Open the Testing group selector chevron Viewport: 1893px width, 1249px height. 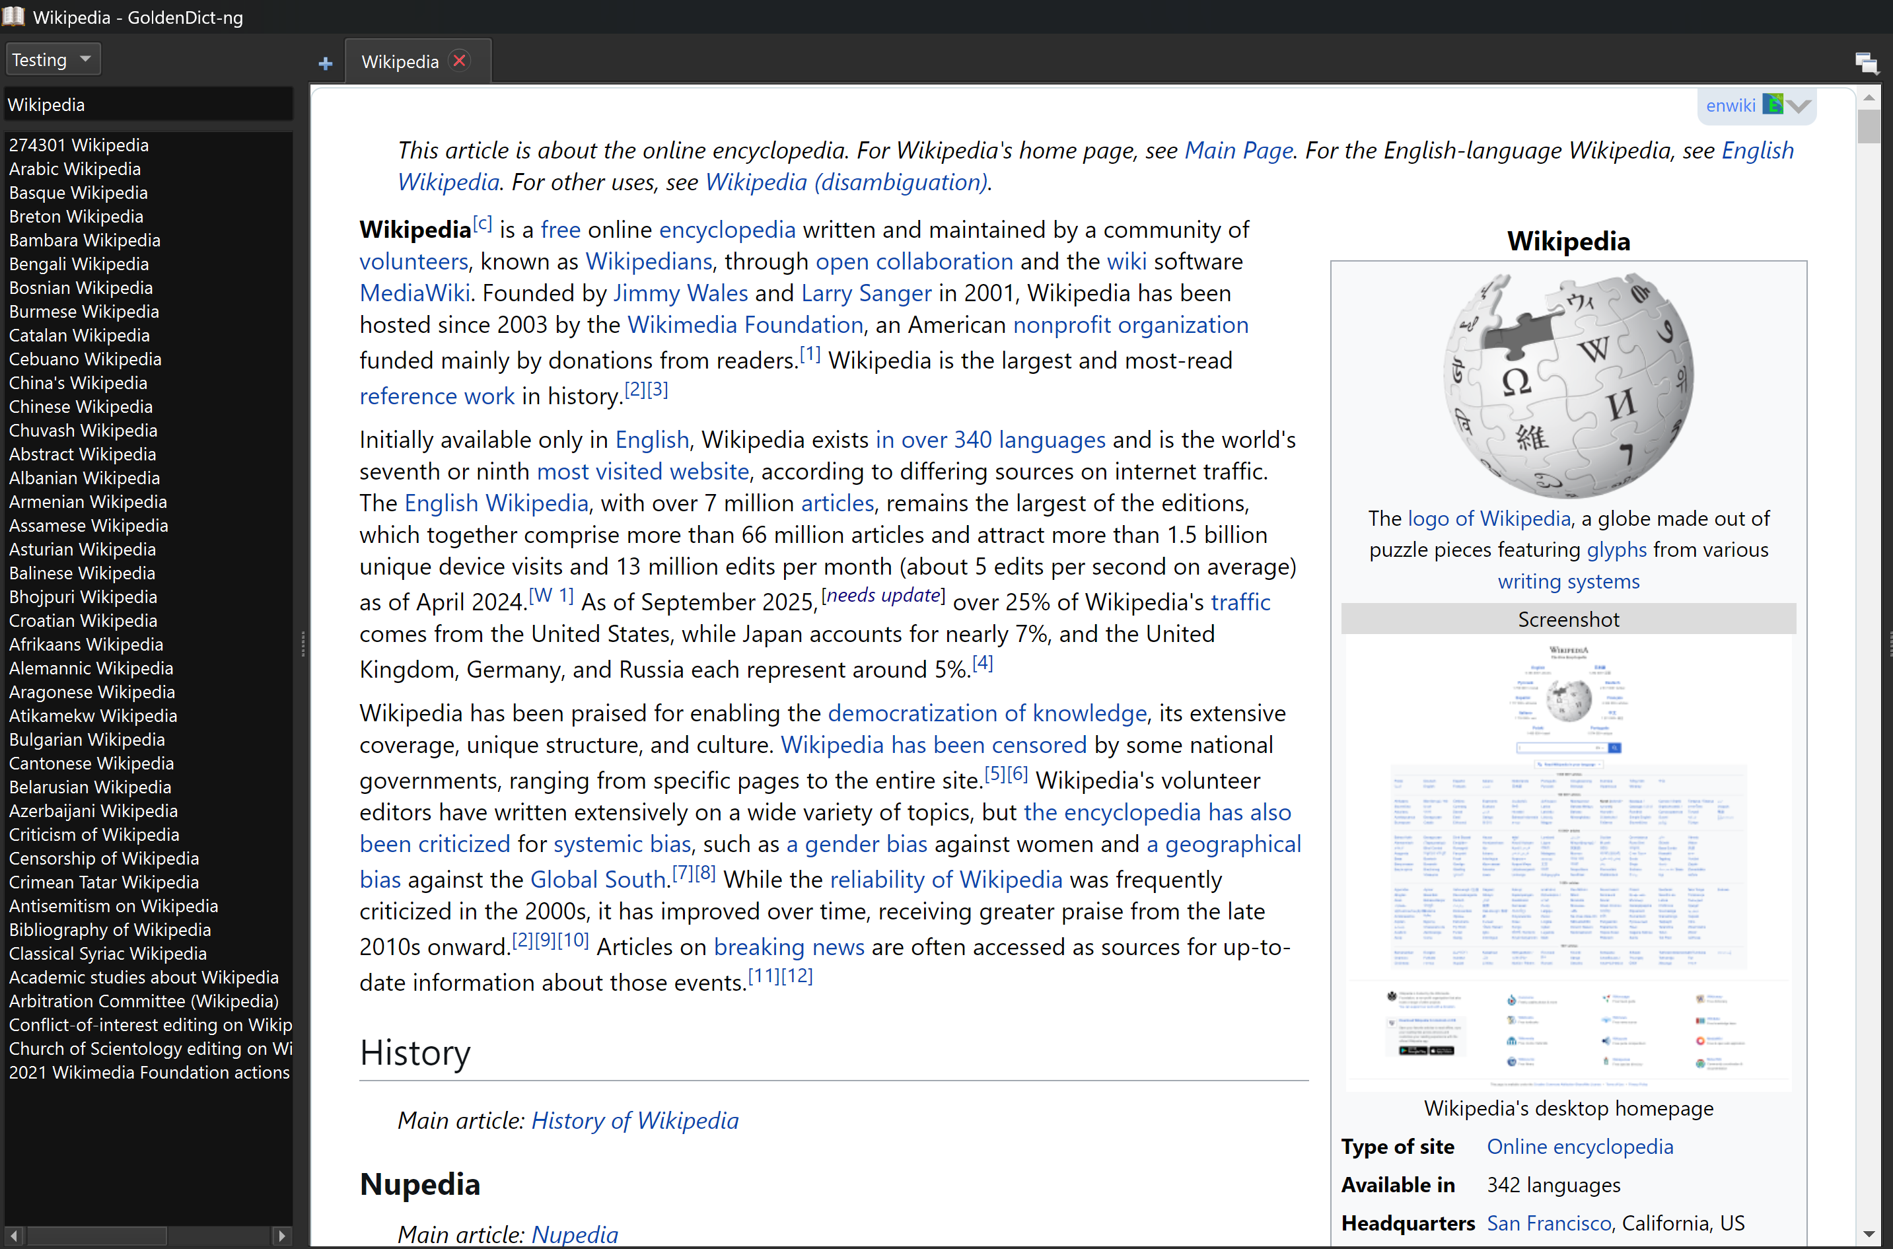point(86,58)
